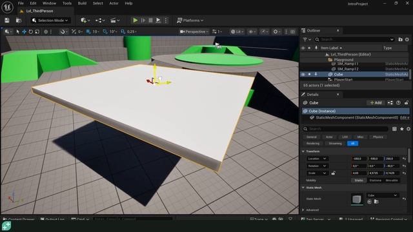
Task: Toggle the Scale ratio lock
Action: (333, 173)
